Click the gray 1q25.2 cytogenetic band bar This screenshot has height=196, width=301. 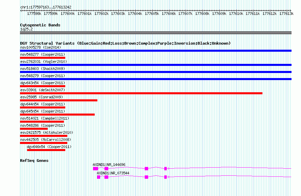pyautogui.click(x=156, y=33)
